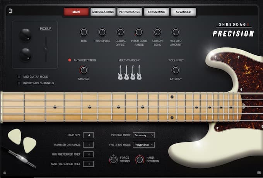Image resolution: width=263 pixels, height=178 pixels.
Task: Adjust the Unison Bend knob
Action: [157, 32]
